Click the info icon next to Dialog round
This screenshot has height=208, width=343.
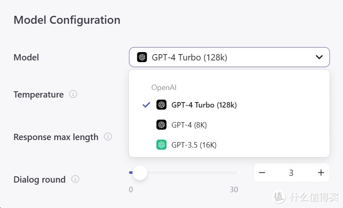click(x=75, y=179)
